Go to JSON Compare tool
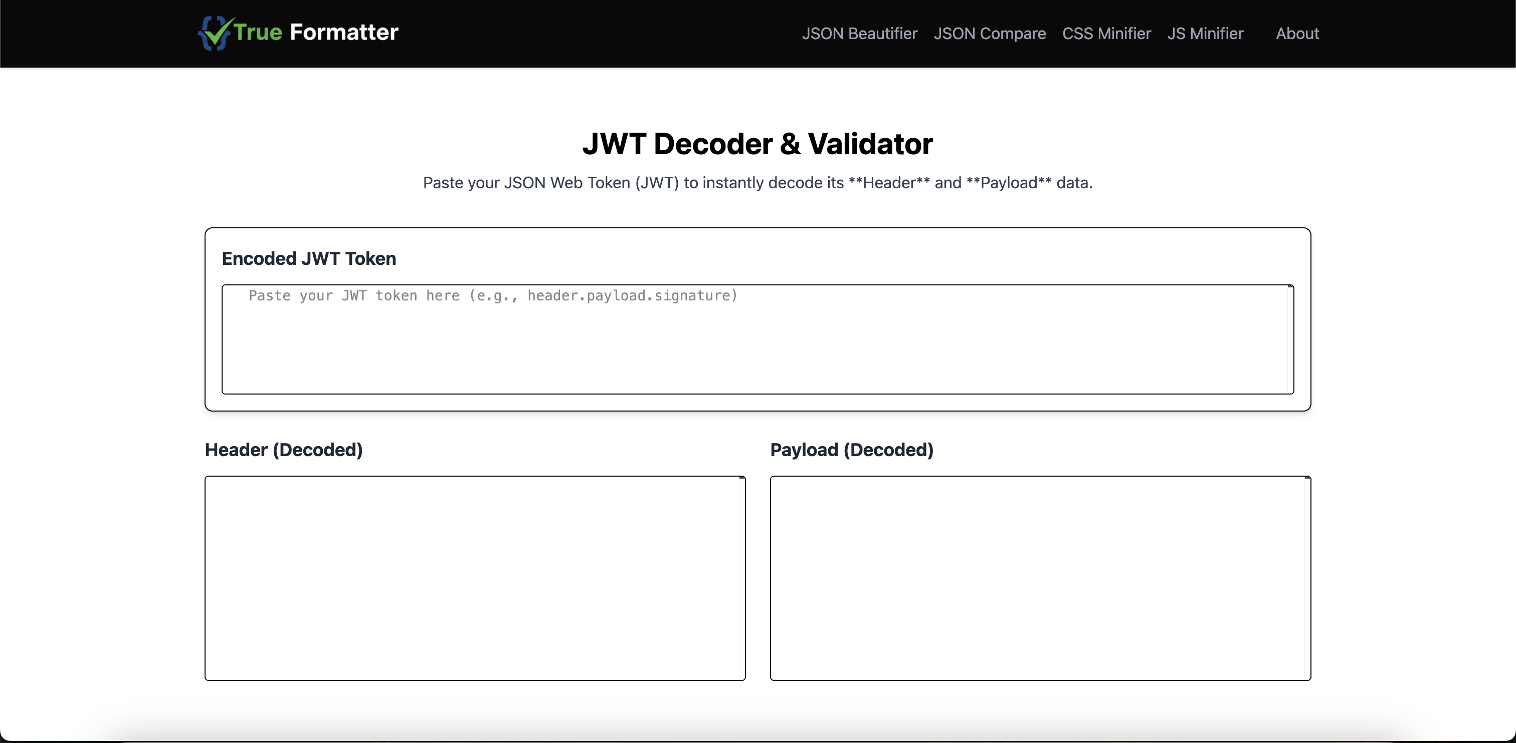 click(989, 34)
